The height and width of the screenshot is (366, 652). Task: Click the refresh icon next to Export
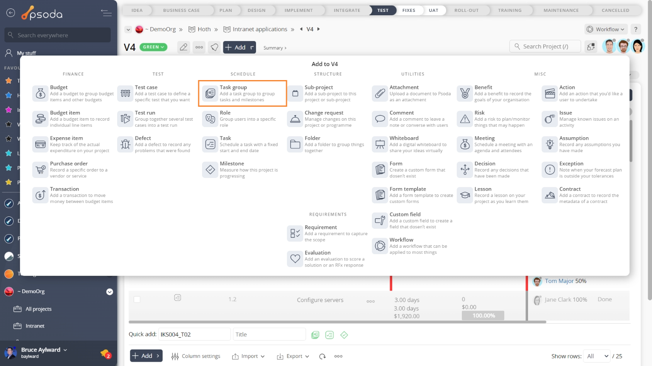(323, 356)
